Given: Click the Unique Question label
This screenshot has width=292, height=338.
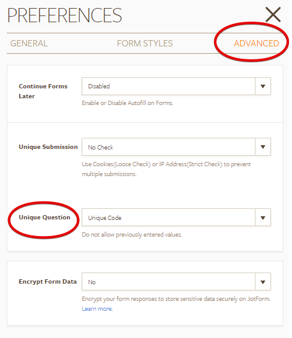Looking at the screenshot, I should (45, 218).
